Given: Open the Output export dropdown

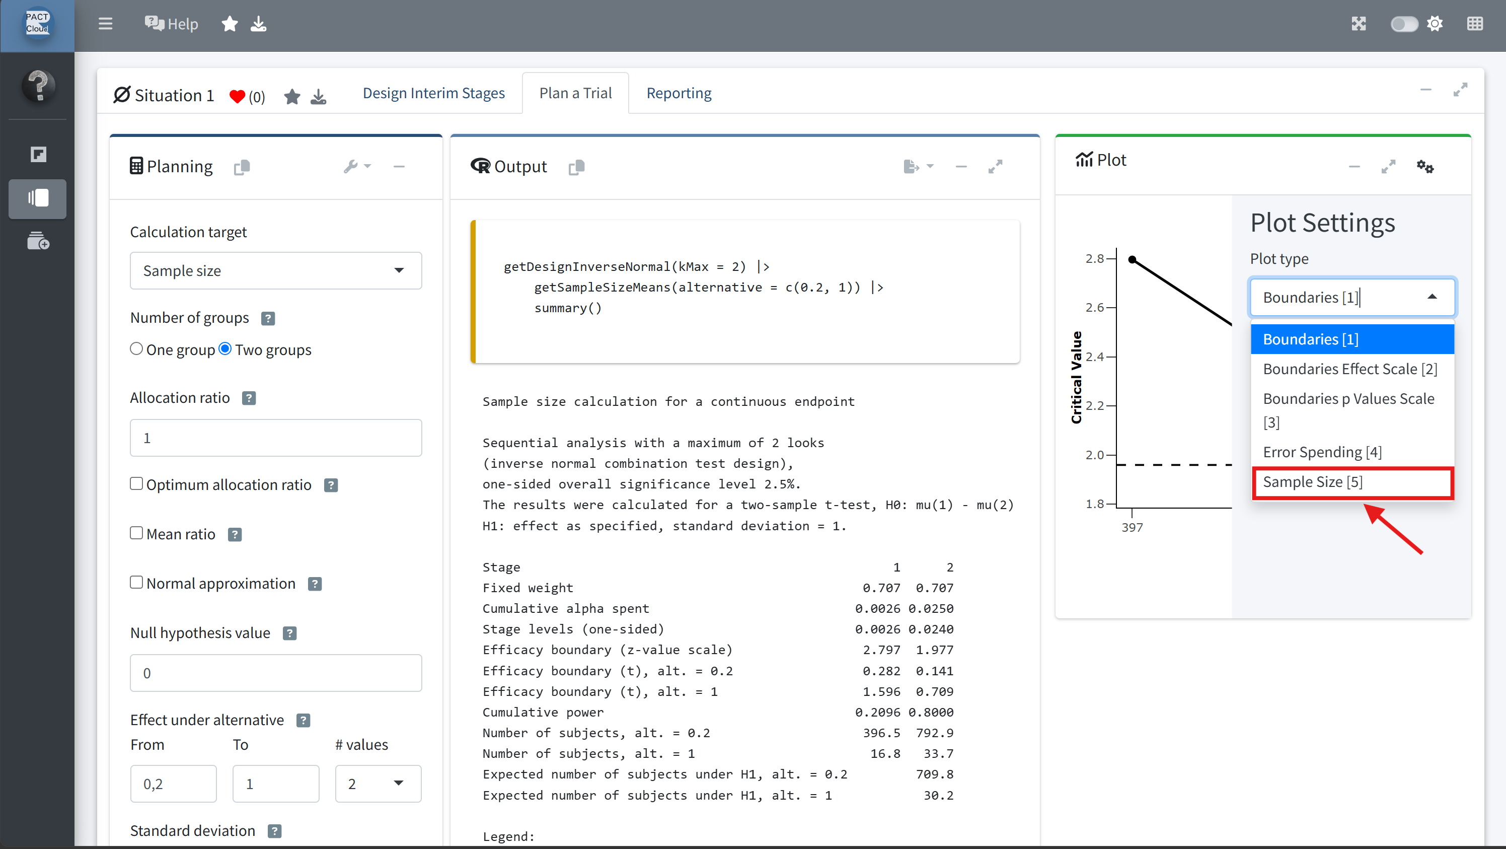Looking at the screenshot, I should (918, 167).
